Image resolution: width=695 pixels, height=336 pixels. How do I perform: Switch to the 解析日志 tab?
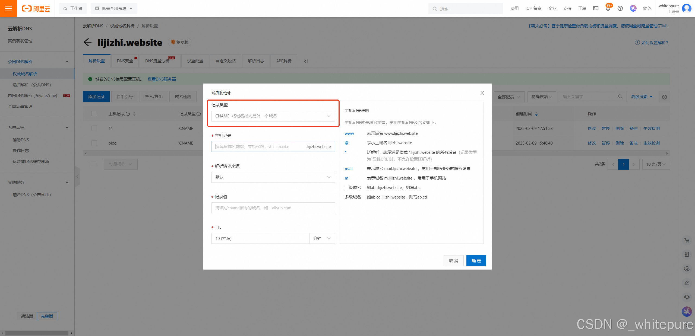pos(255,61)
